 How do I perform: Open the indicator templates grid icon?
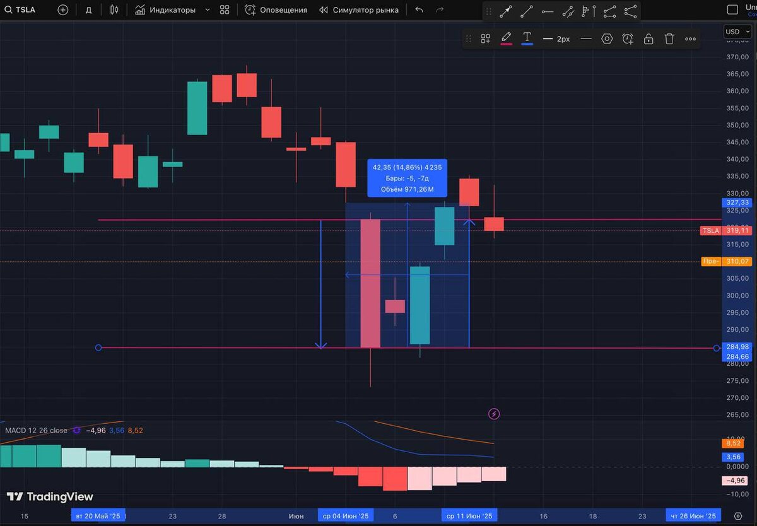225,10
